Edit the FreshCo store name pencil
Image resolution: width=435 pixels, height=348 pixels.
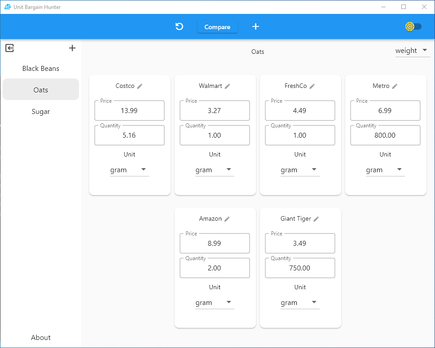(x=312, y=86)
